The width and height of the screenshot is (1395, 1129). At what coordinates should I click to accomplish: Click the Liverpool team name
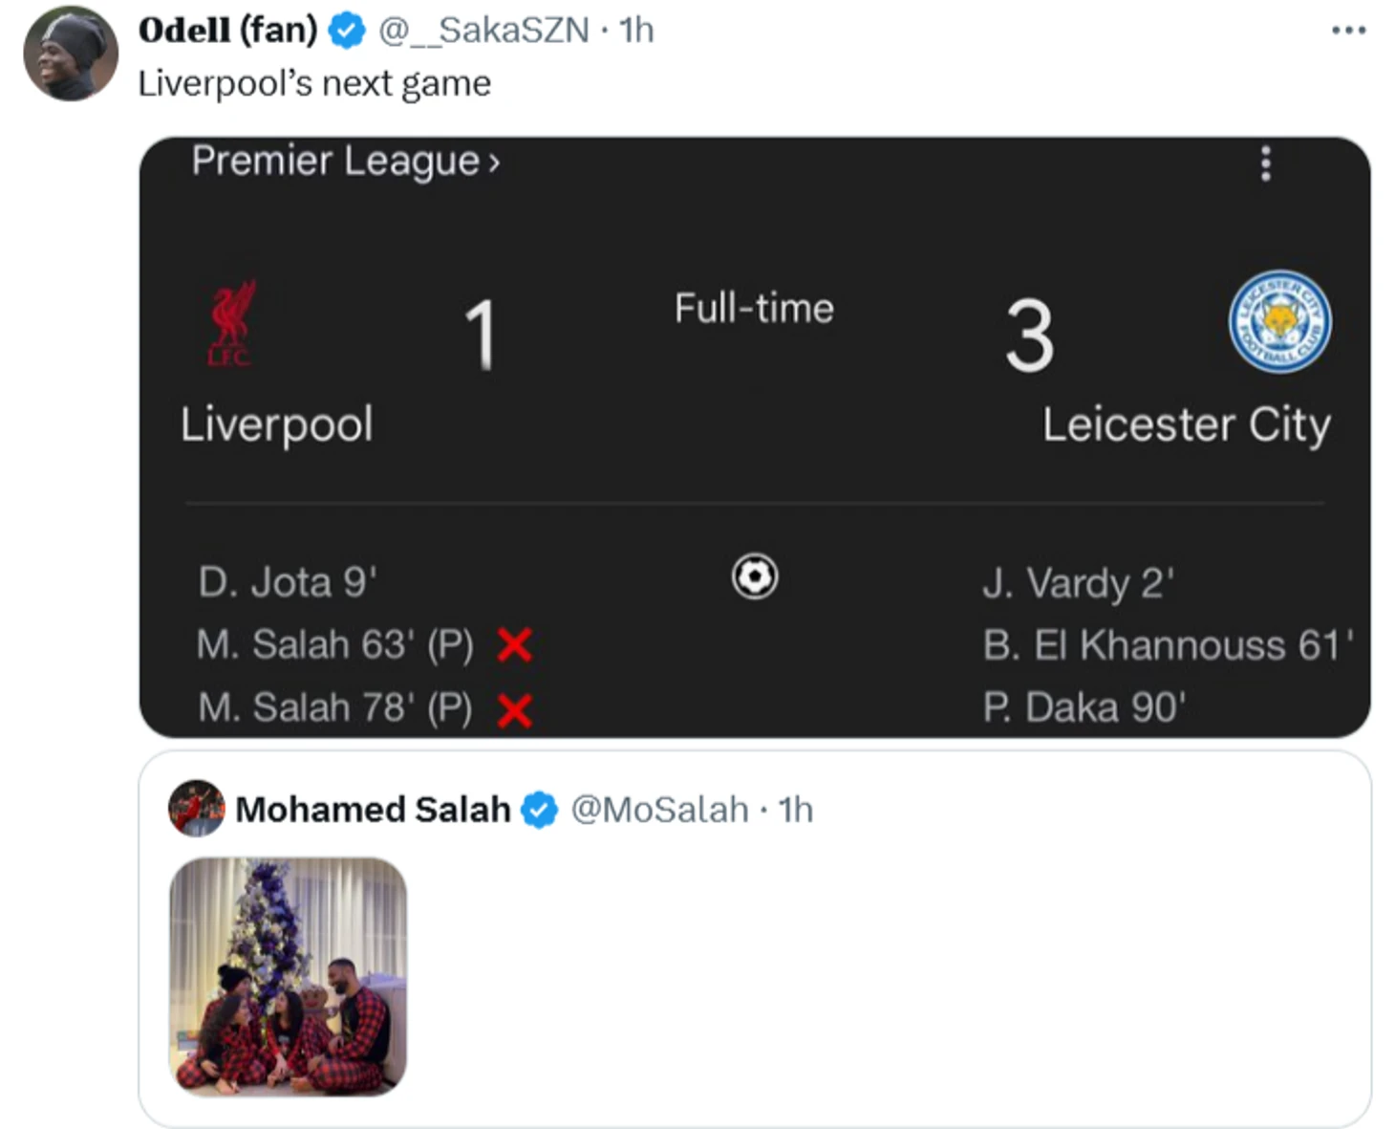[x=277, y=424]
